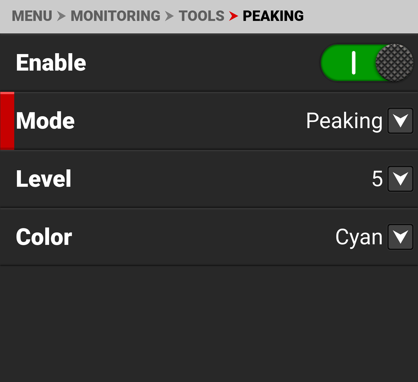The image size is (418, 382).
Task: Click the Mode dropdown arrow icon
Action: coord(400,121)
